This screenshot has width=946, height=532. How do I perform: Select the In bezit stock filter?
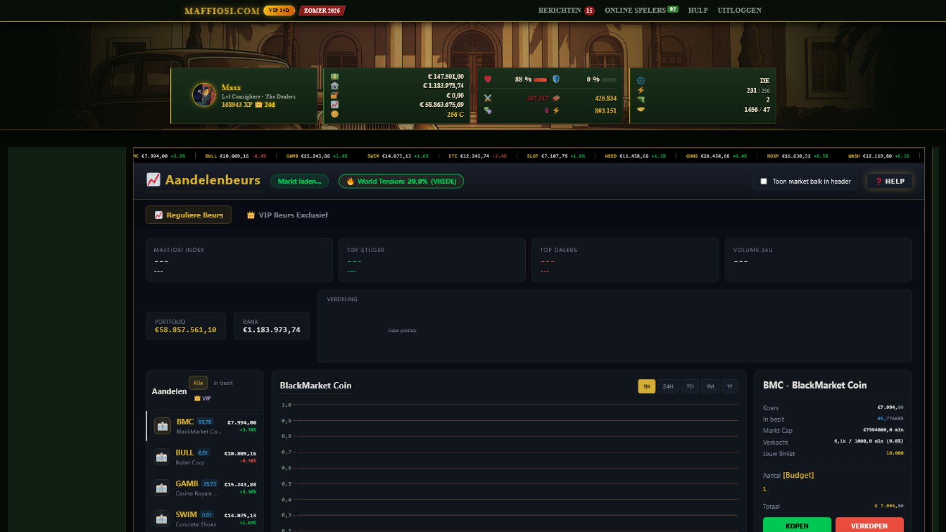tap(223, 383)
